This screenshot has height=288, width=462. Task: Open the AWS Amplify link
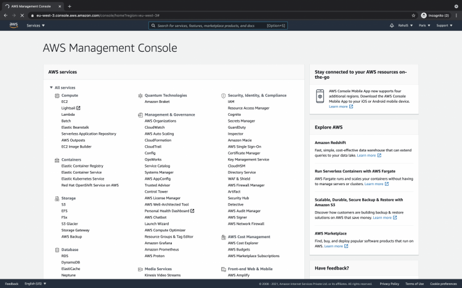238,275
